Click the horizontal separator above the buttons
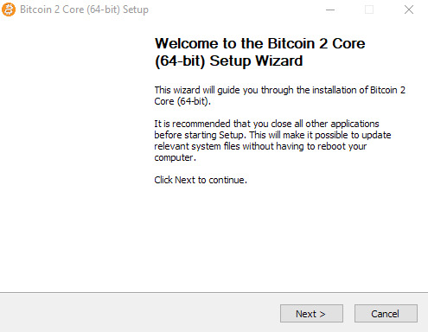This screenshot has width=428, height=332. (x=214, y=293)
